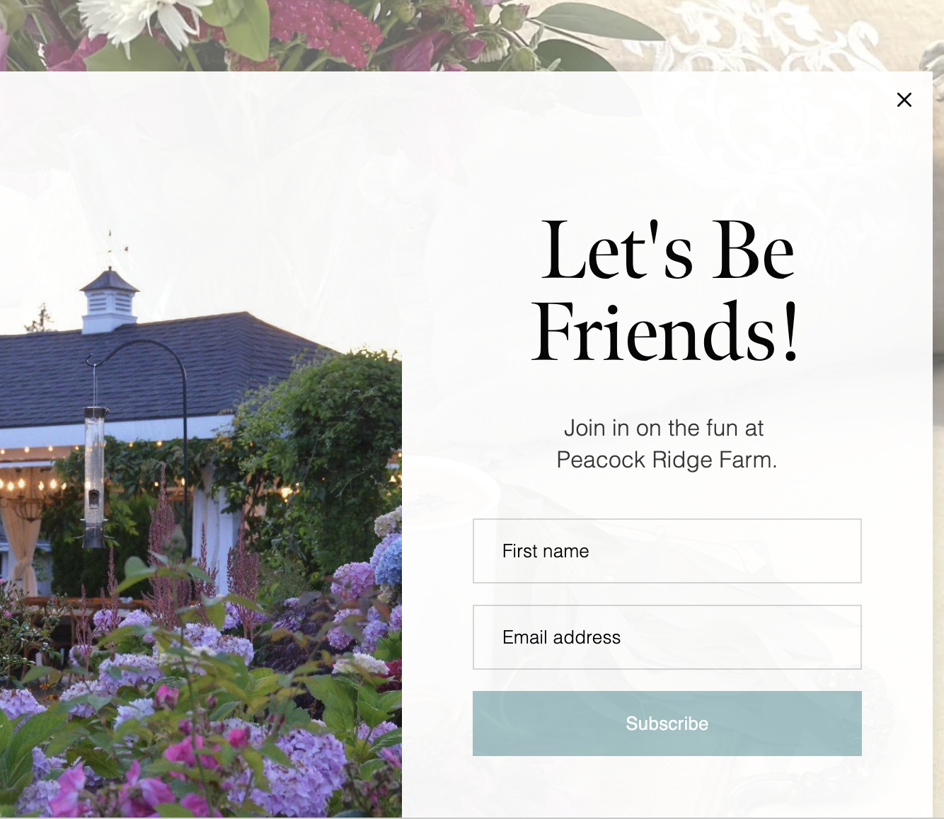Click the dark shingled roof in photo
This screenshot has height=819, width=944.
coord(142,370)
